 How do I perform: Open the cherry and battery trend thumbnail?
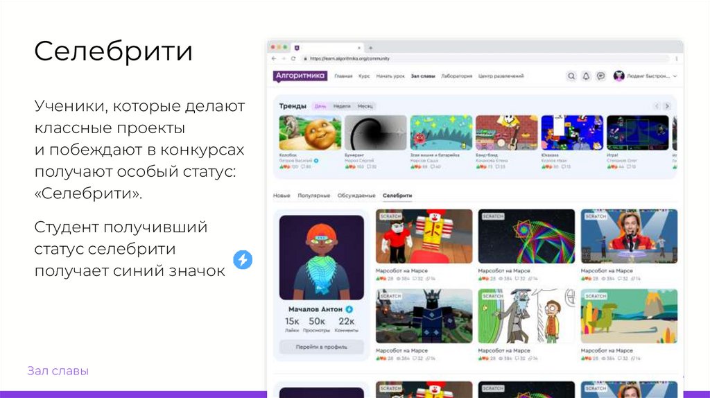click(x=442, y=132)
